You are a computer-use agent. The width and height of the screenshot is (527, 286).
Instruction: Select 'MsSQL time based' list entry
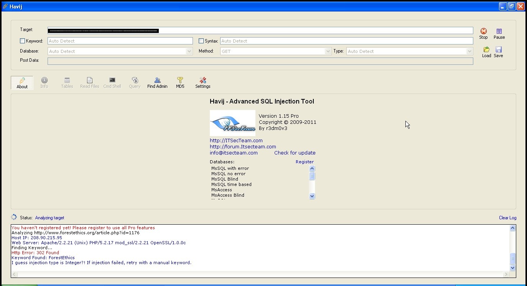pyautogui.click(x=231, y=184)
